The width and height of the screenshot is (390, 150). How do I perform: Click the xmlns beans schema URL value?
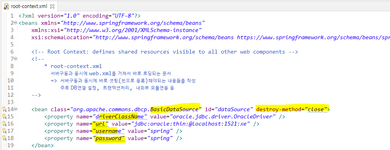tap(133, 23)
